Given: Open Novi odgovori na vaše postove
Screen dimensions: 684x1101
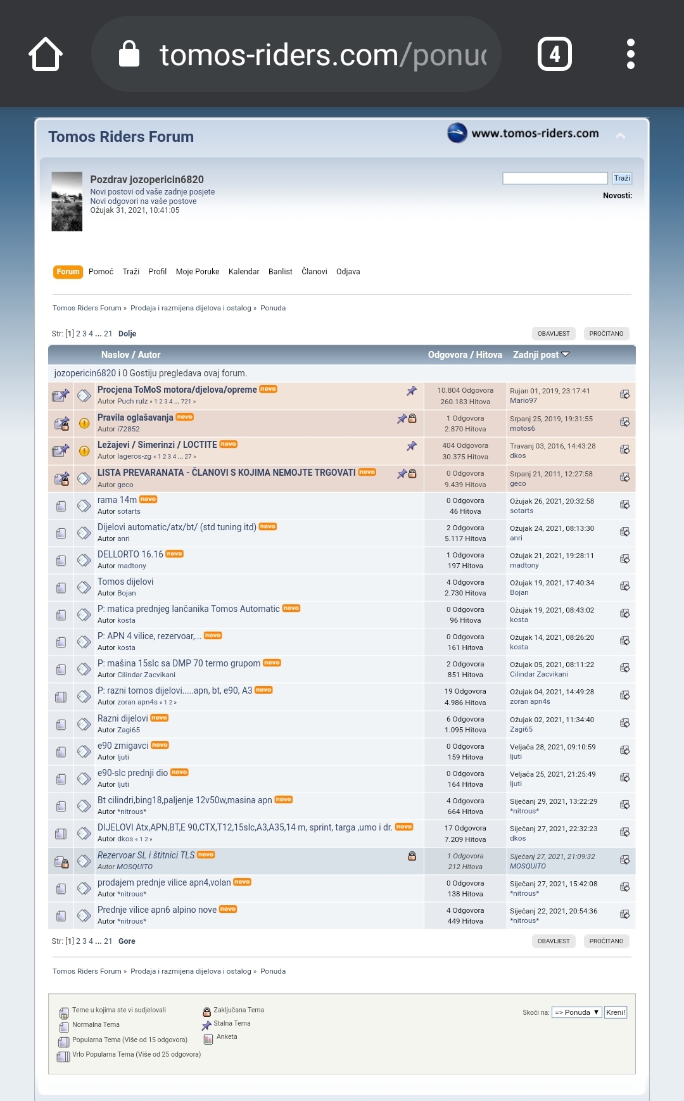Looking at the screenshot, I should [143, 201].
